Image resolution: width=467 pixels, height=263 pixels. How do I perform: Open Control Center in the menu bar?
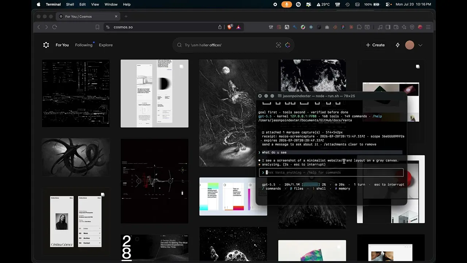(x=387, y=4)
